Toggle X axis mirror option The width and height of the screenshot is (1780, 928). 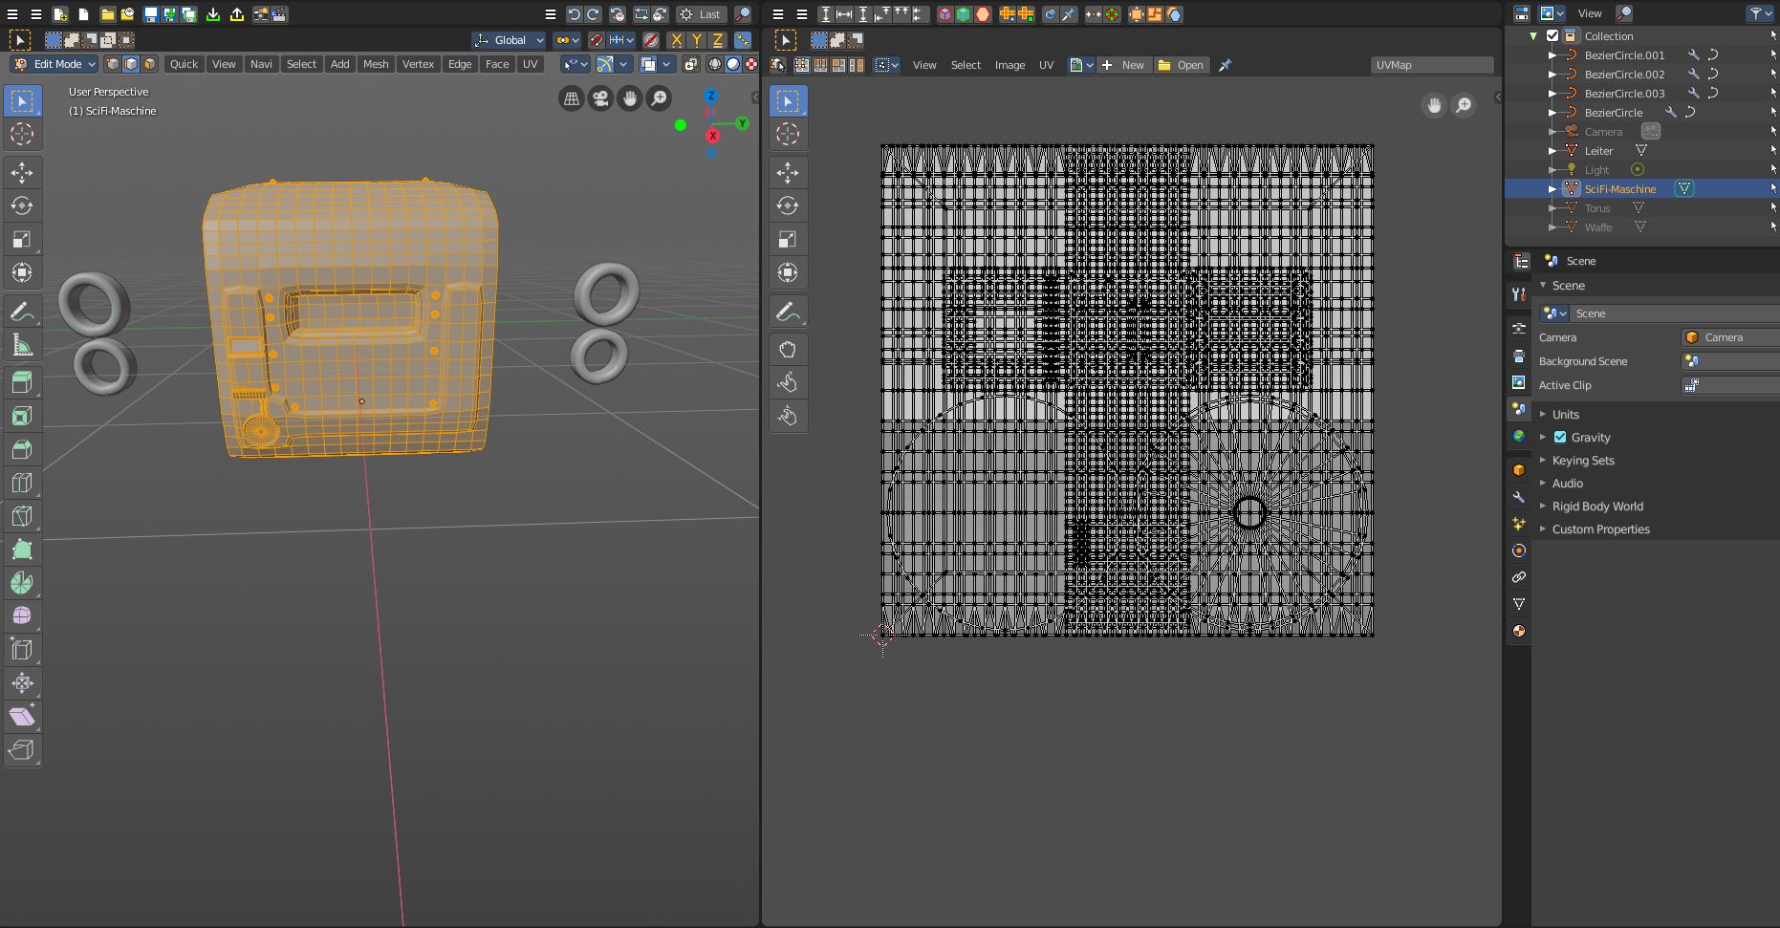[677, 40]
